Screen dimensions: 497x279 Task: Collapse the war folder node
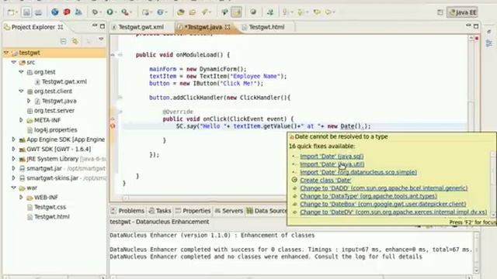coord(14,188)
